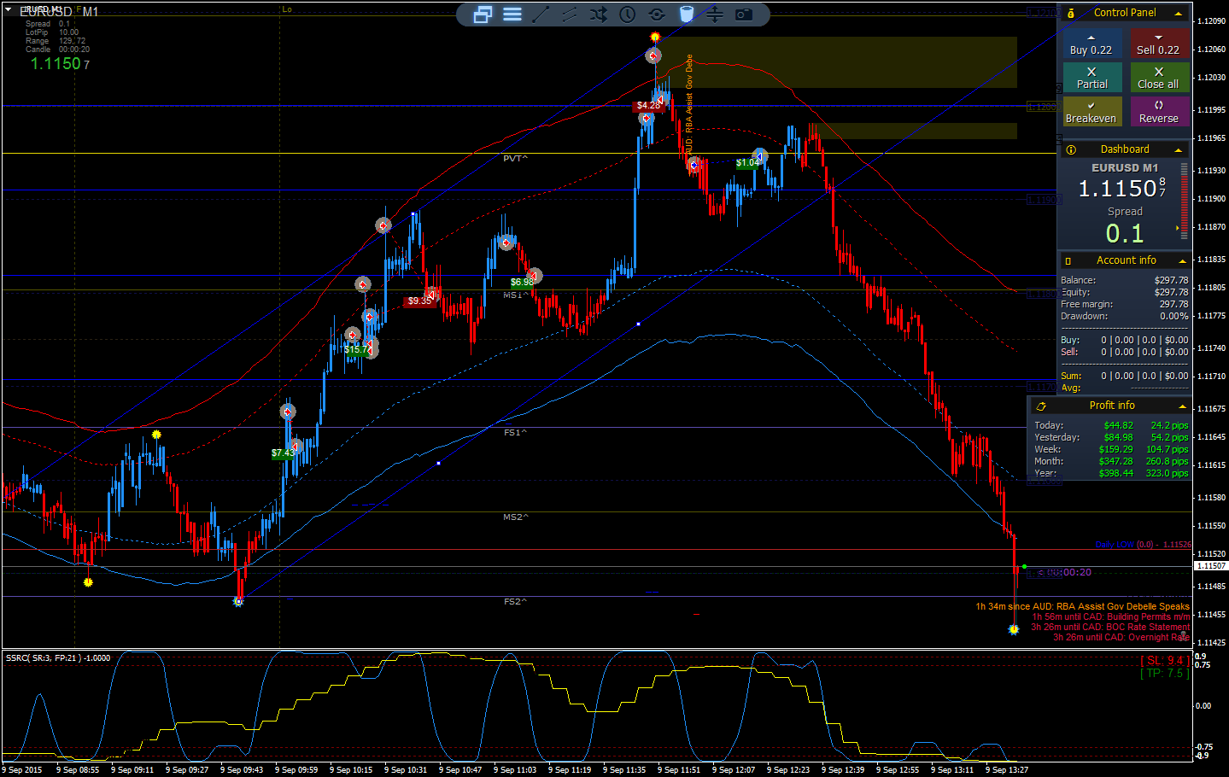
Task: Click the $4.28 trade profit label
Action: coord(648,106)
